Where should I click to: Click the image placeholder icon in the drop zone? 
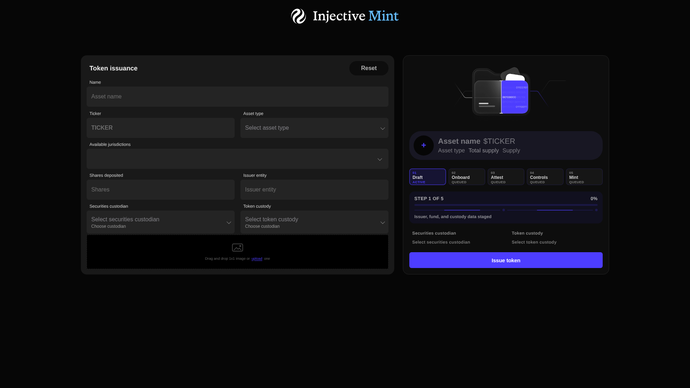point(238,248)
